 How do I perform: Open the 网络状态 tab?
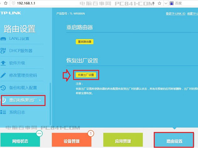[x=20, y=141]
